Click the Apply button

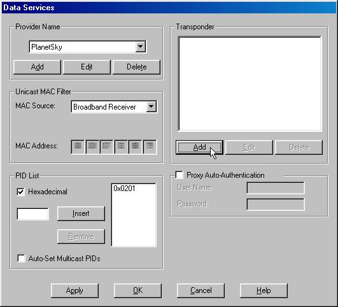coord(74,290)
